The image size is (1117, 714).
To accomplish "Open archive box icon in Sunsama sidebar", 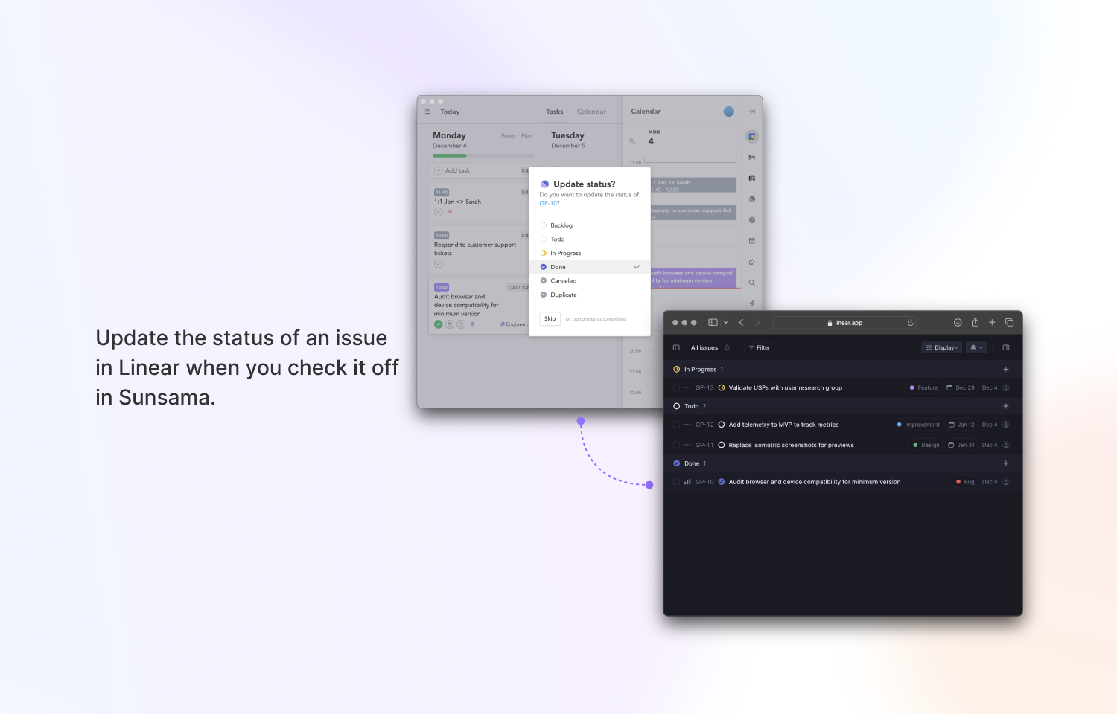I will coord(752,241).
